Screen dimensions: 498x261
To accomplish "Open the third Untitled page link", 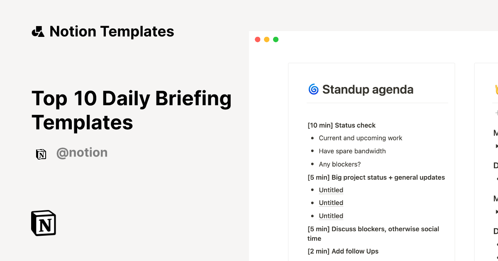I will pos(331,216).
